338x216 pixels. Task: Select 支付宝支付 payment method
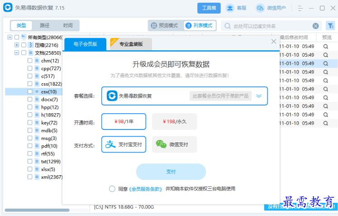[x=124, y=144]
